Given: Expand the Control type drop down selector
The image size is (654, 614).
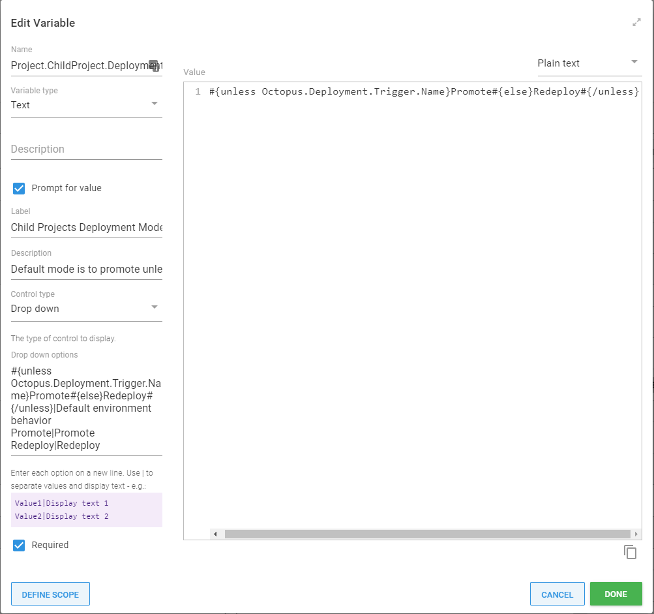Looking at the screenshot, I should pos(86,308).
